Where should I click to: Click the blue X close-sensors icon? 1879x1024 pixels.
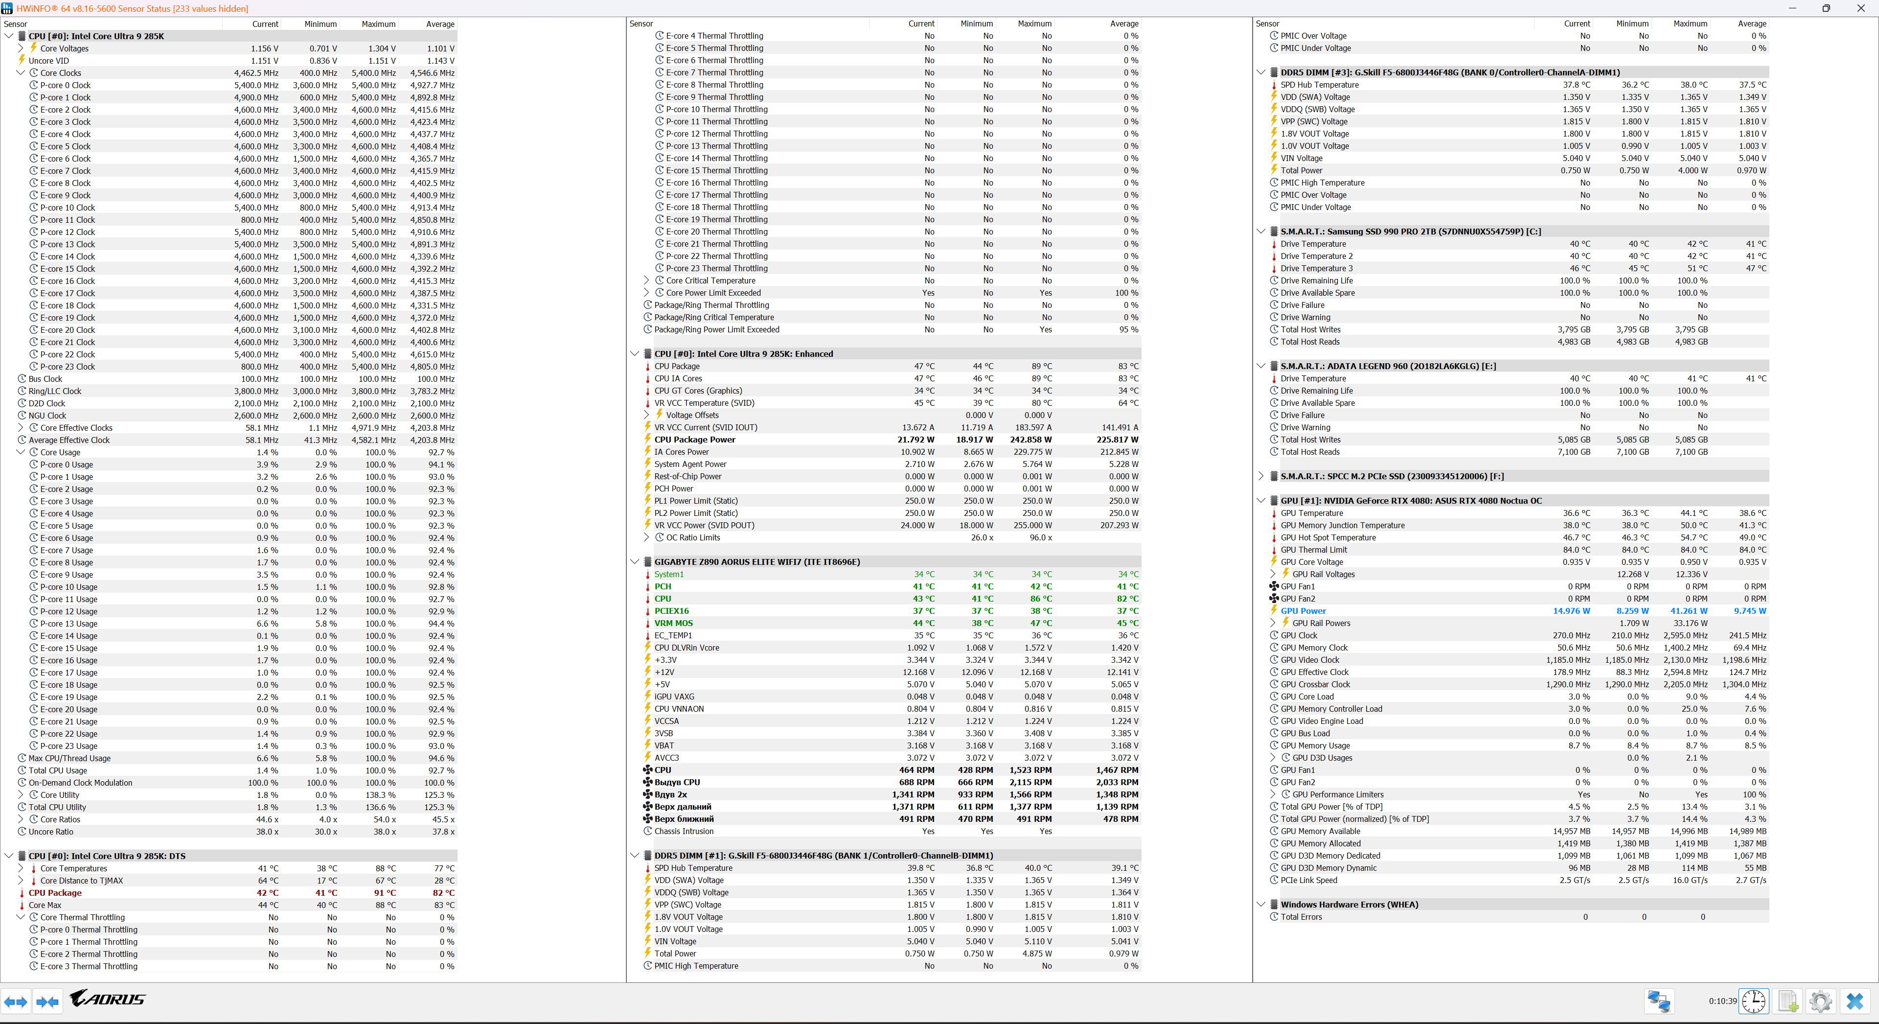tap(1855, 1001)
